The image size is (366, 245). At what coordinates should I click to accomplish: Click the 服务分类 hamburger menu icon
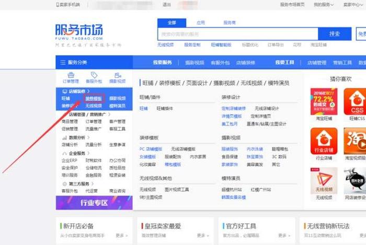63,63
